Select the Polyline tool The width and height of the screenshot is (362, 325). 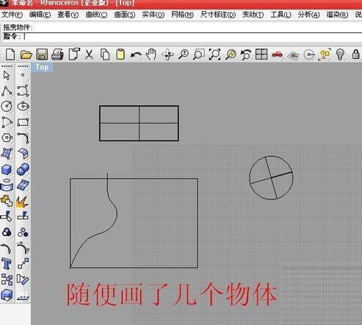pos(7,90)
